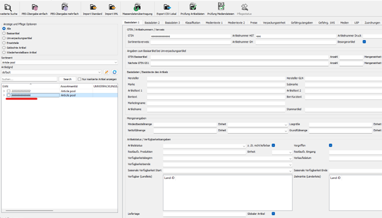Click the Artikeltext 1 input field

tap(216, 91)
